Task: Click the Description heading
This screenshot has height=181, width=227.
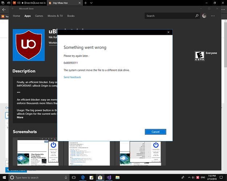Action: 24,71
